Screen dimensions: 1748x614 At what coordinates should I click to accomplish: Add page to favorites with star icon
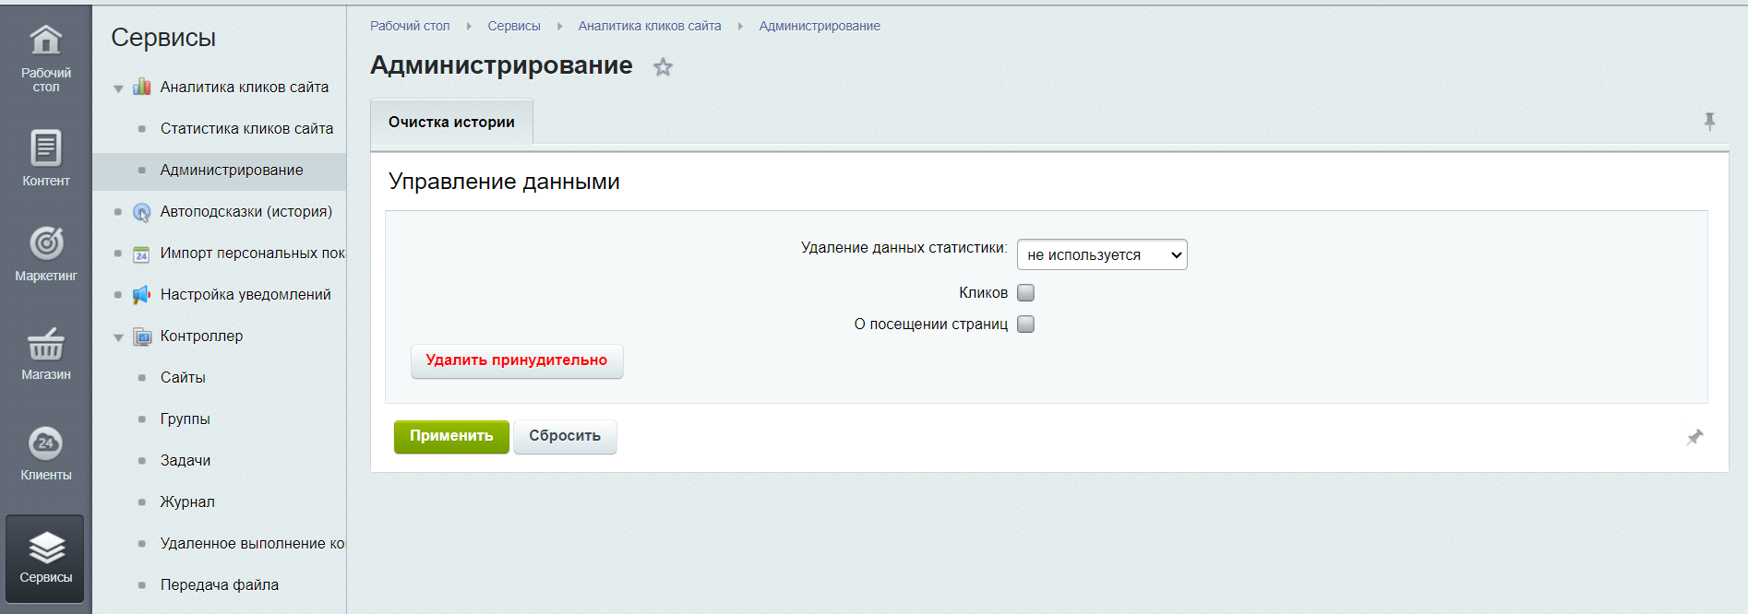663,67
